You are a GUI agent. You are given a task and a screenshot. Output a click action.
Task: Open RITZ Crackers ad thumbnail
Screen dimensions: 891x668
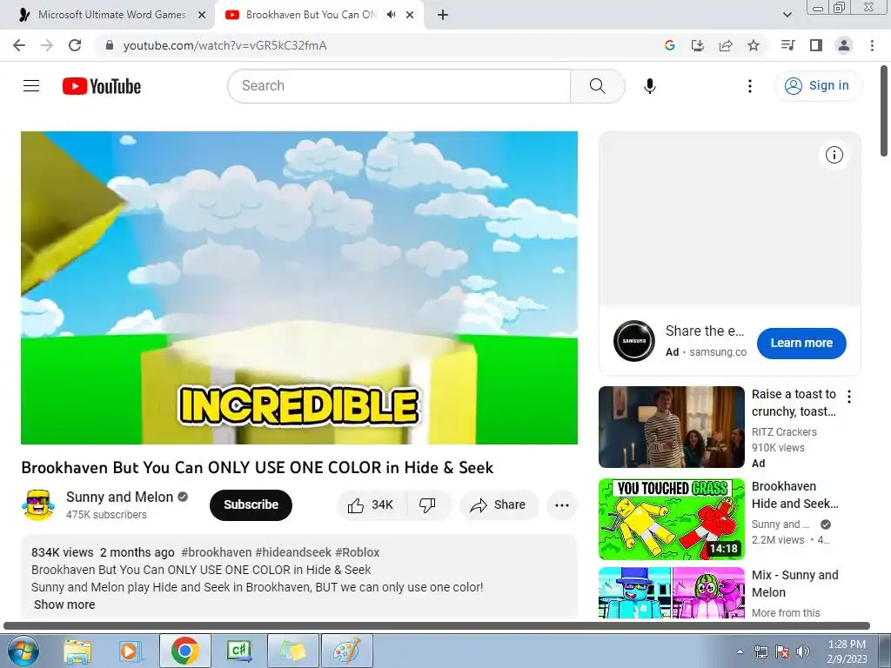point(671,427)
